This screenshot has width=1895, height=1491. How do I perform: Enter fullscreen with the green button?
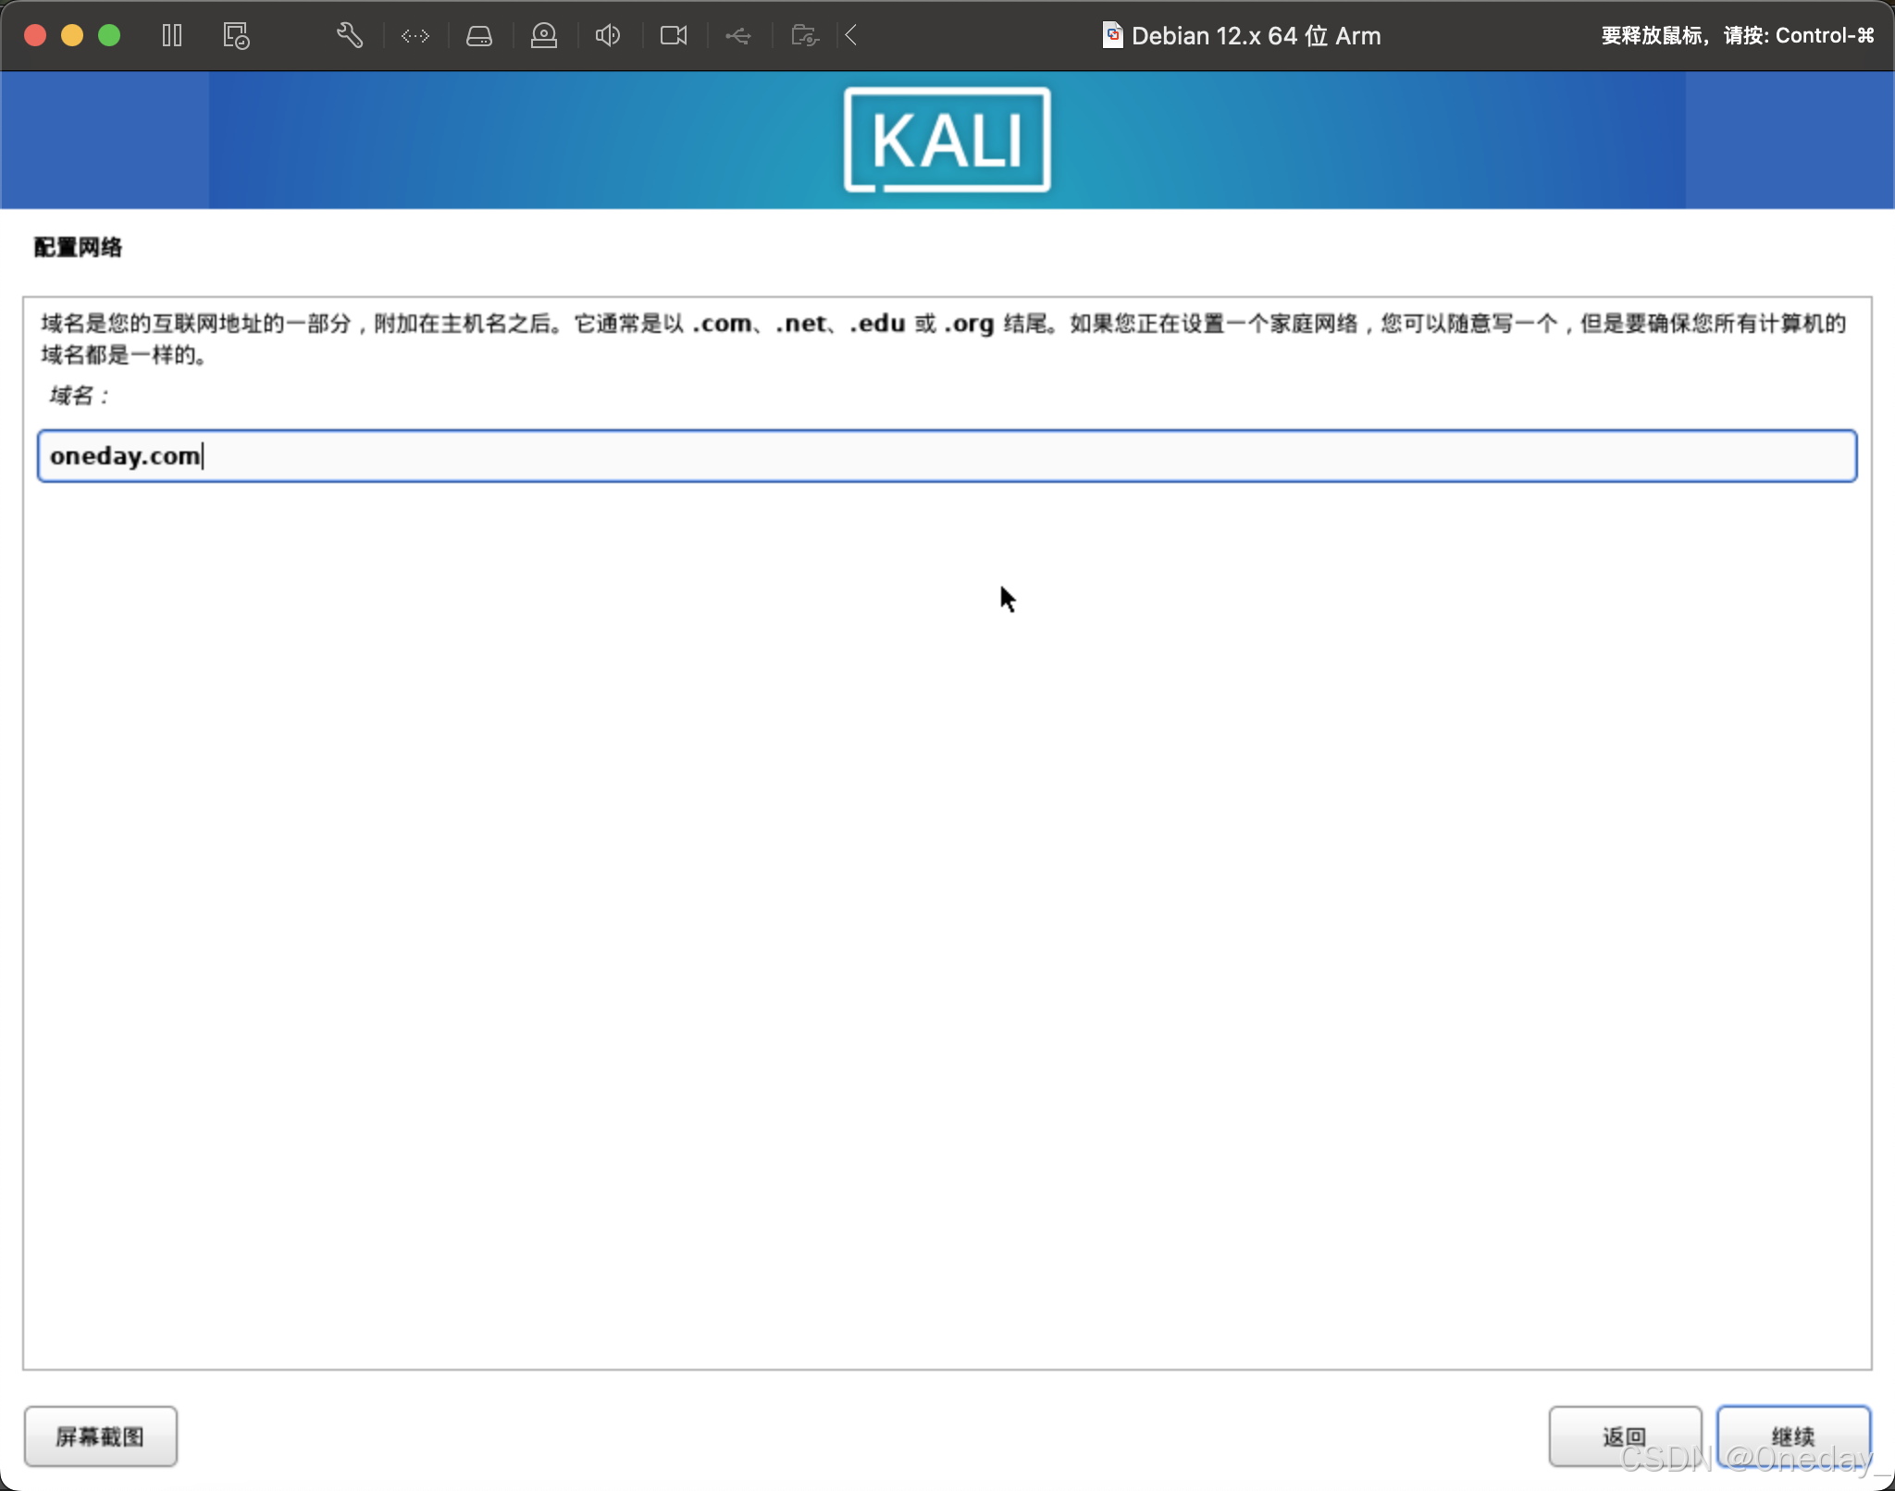tap(110, 35)
